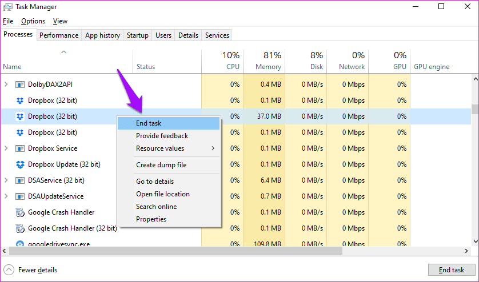The height and width of the screenshot is (282, 479).
Task: Toggle sort direction arrow above Name column
Action: tap(63, 52)
